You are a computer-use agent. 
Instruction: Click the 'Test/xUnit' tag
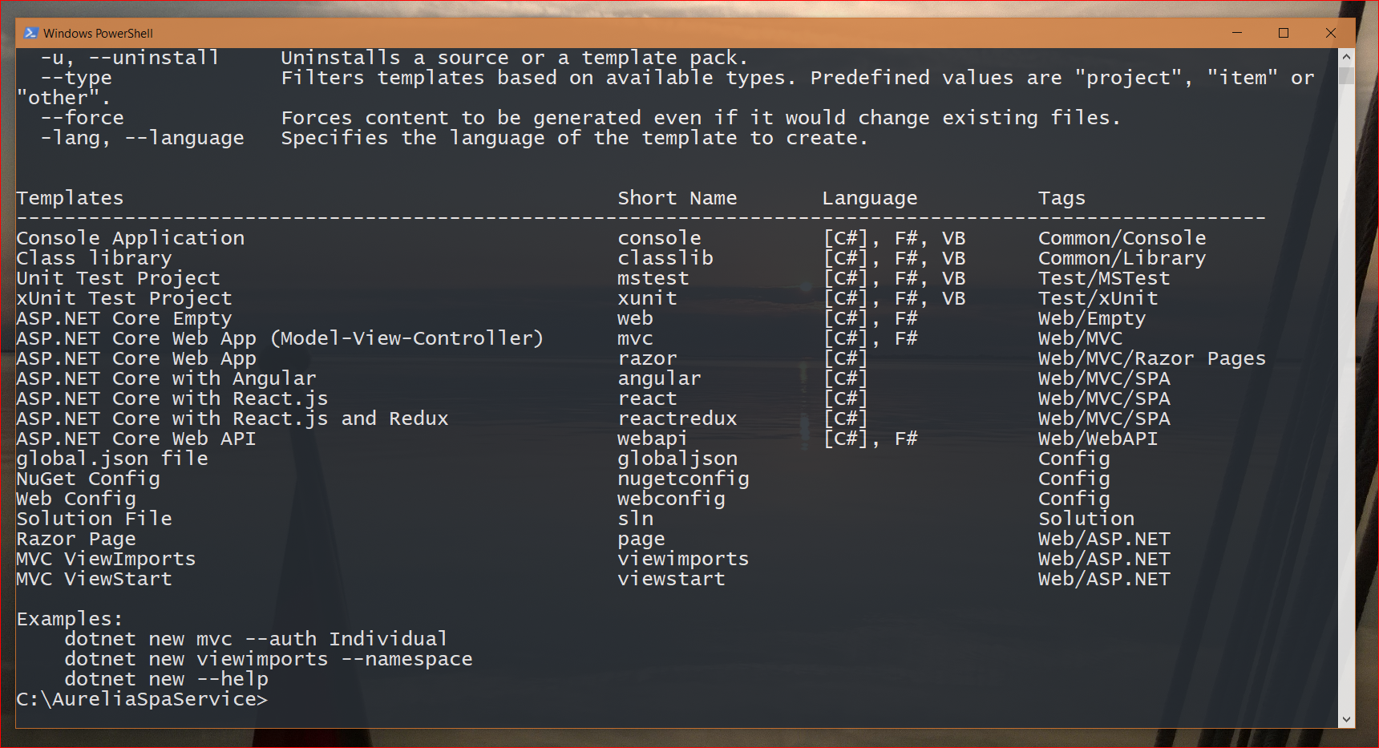tap(1098, 298)
